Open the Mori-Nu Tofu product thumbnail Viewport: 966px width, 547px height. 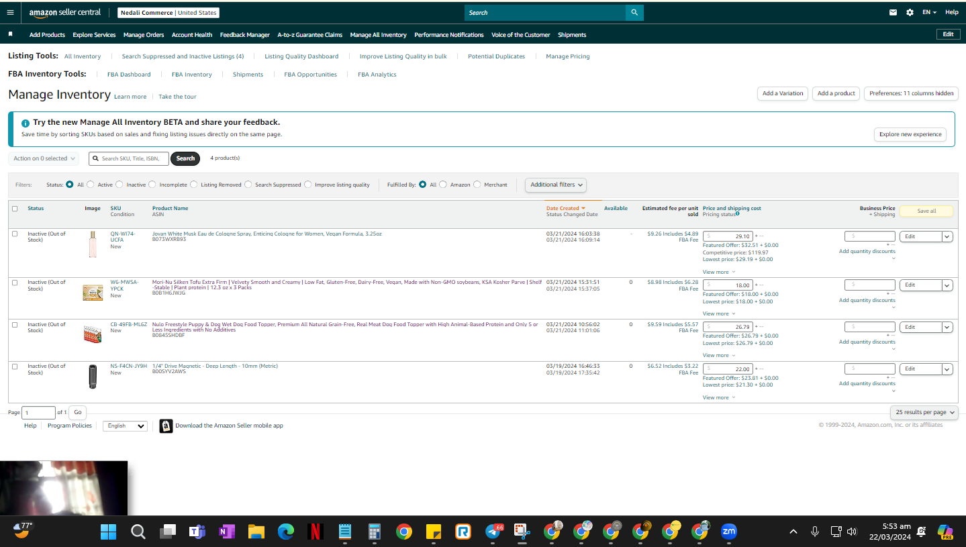[x=92, y=292]
